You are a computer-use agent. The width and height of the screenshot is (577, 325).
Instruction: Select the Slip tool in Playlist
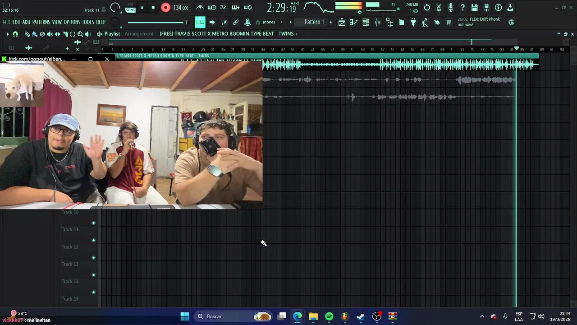tap(57, 34)
